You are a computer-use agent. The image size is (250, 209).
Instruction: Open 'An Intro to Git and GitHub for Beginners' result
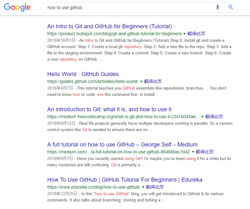tap(110, 26)
